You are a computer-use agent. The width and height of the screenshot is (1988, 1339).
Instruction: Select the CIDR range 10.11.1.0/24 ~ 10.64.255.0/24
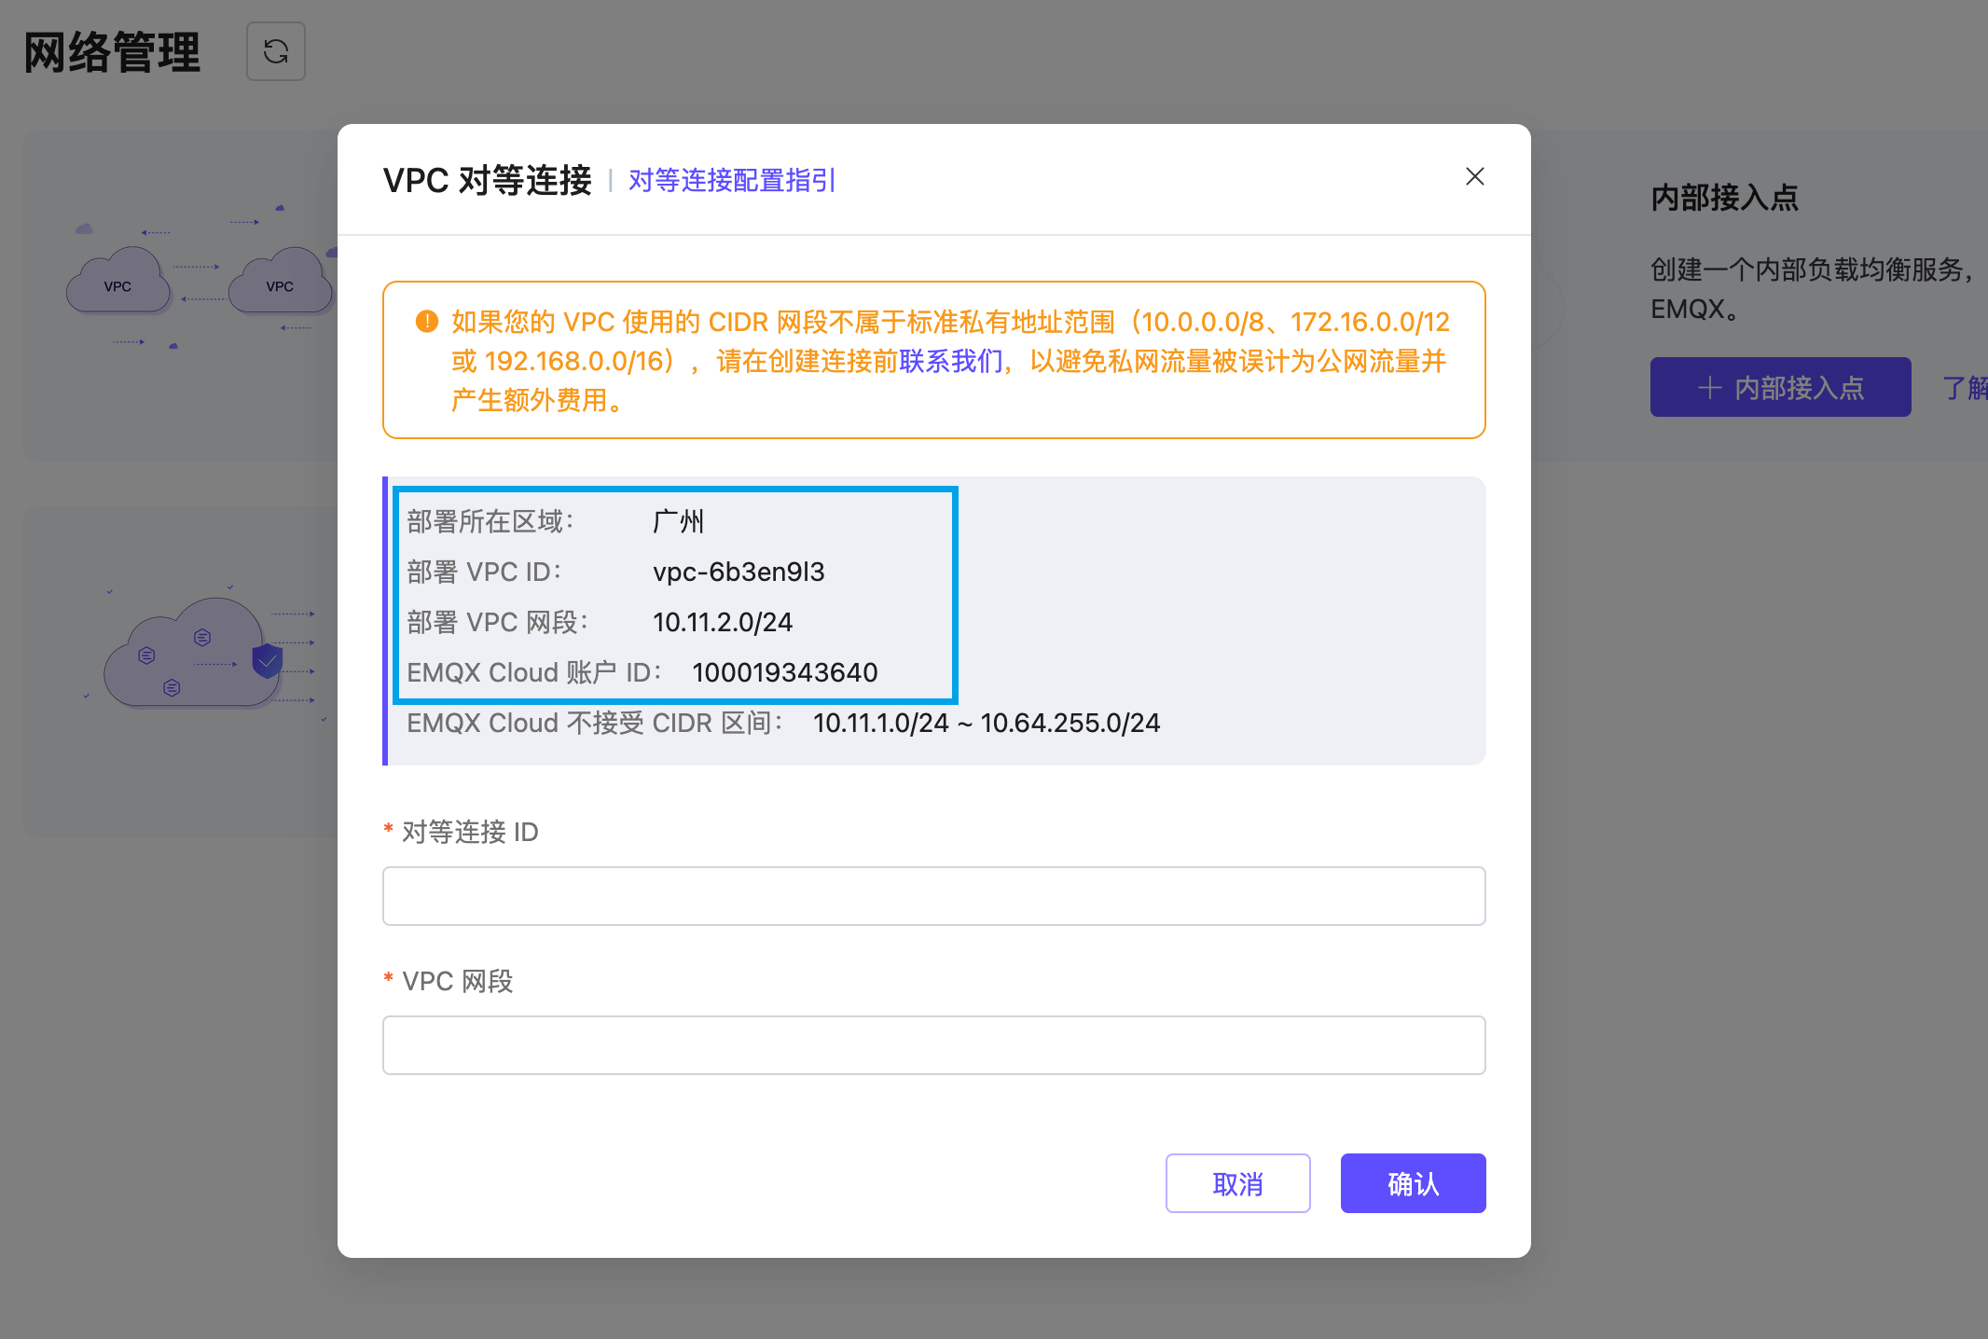987,723
